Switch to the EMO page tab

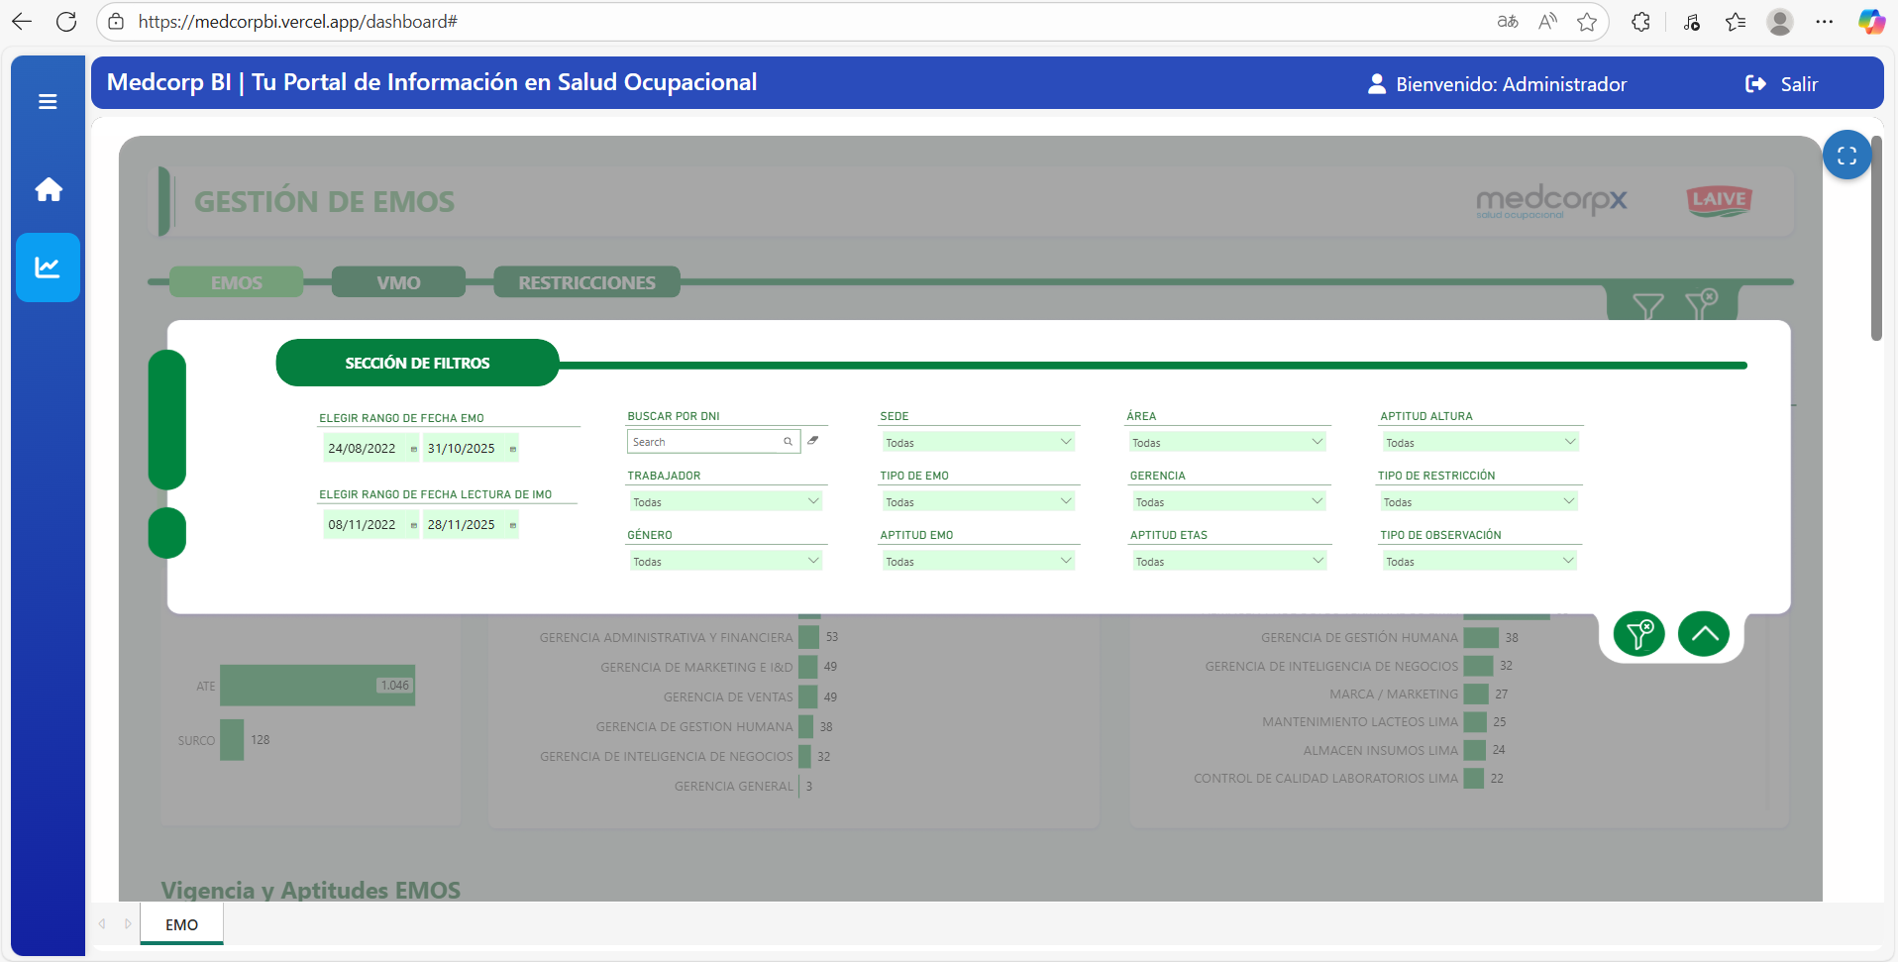click(x=181, y=924)
